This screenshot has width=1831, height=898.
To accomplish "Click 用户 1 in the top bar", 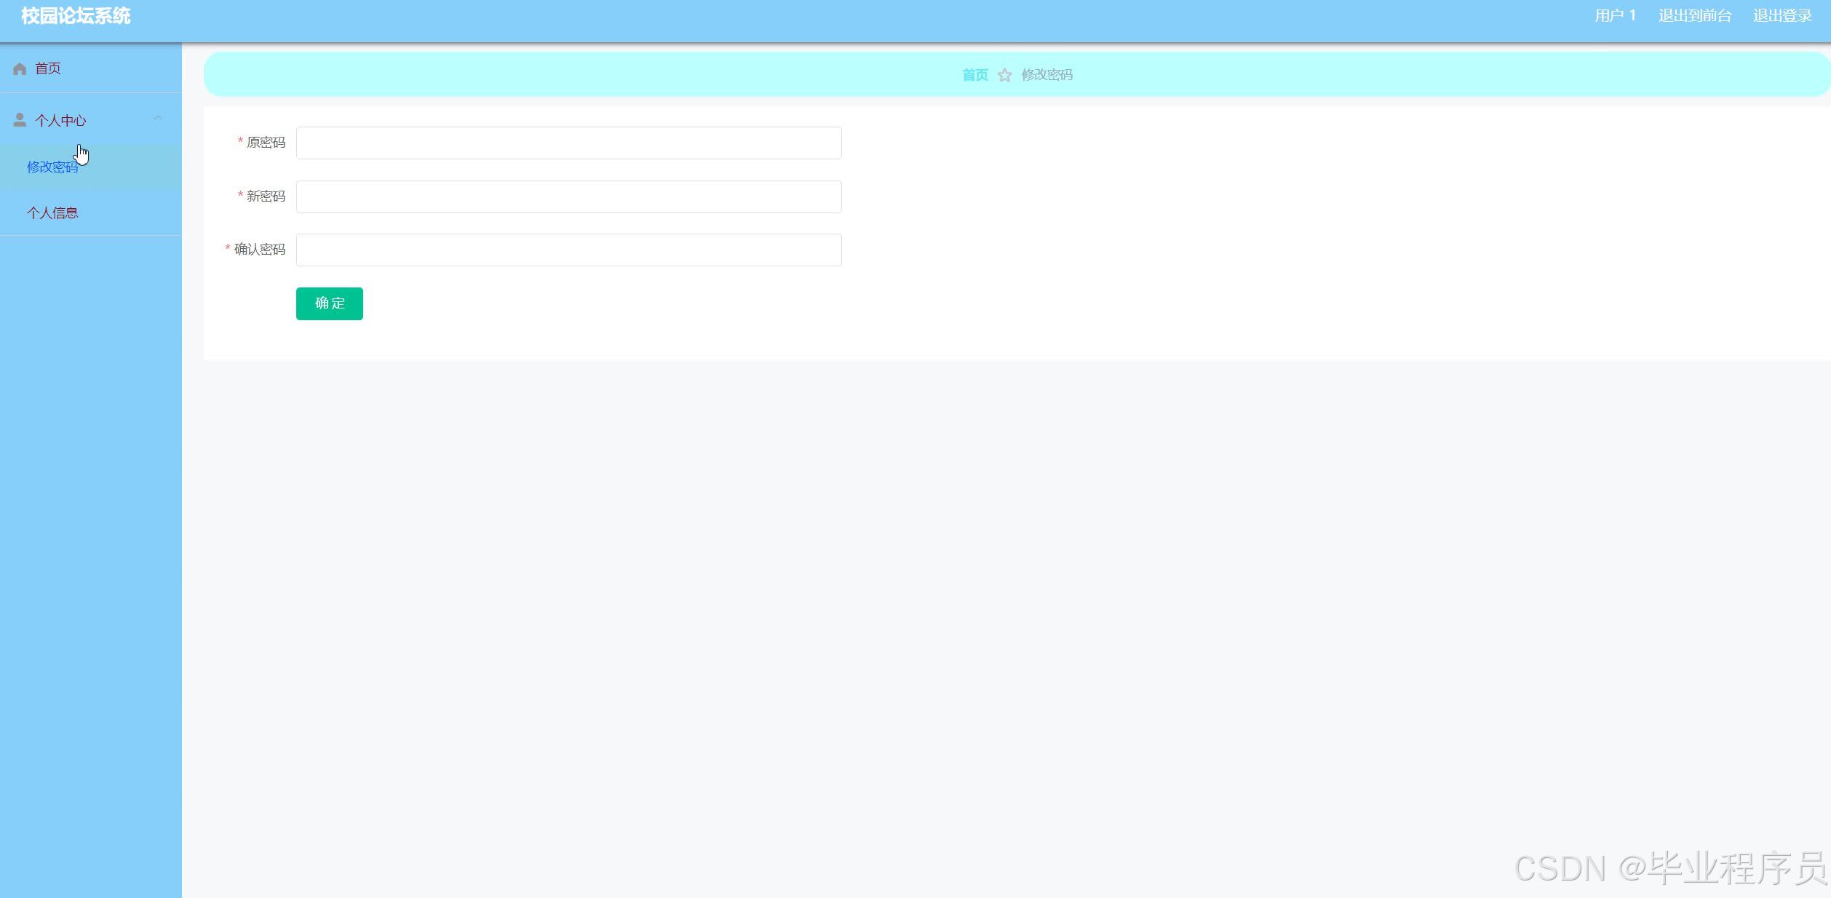I will 1615,16.
